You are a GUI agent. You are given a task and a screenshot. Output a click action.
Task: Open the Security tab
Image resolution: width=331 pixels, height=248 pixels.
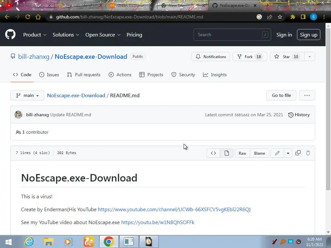(x=183, y=75)
